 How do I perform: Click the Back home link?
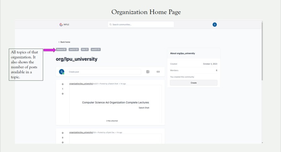point(65,42)
